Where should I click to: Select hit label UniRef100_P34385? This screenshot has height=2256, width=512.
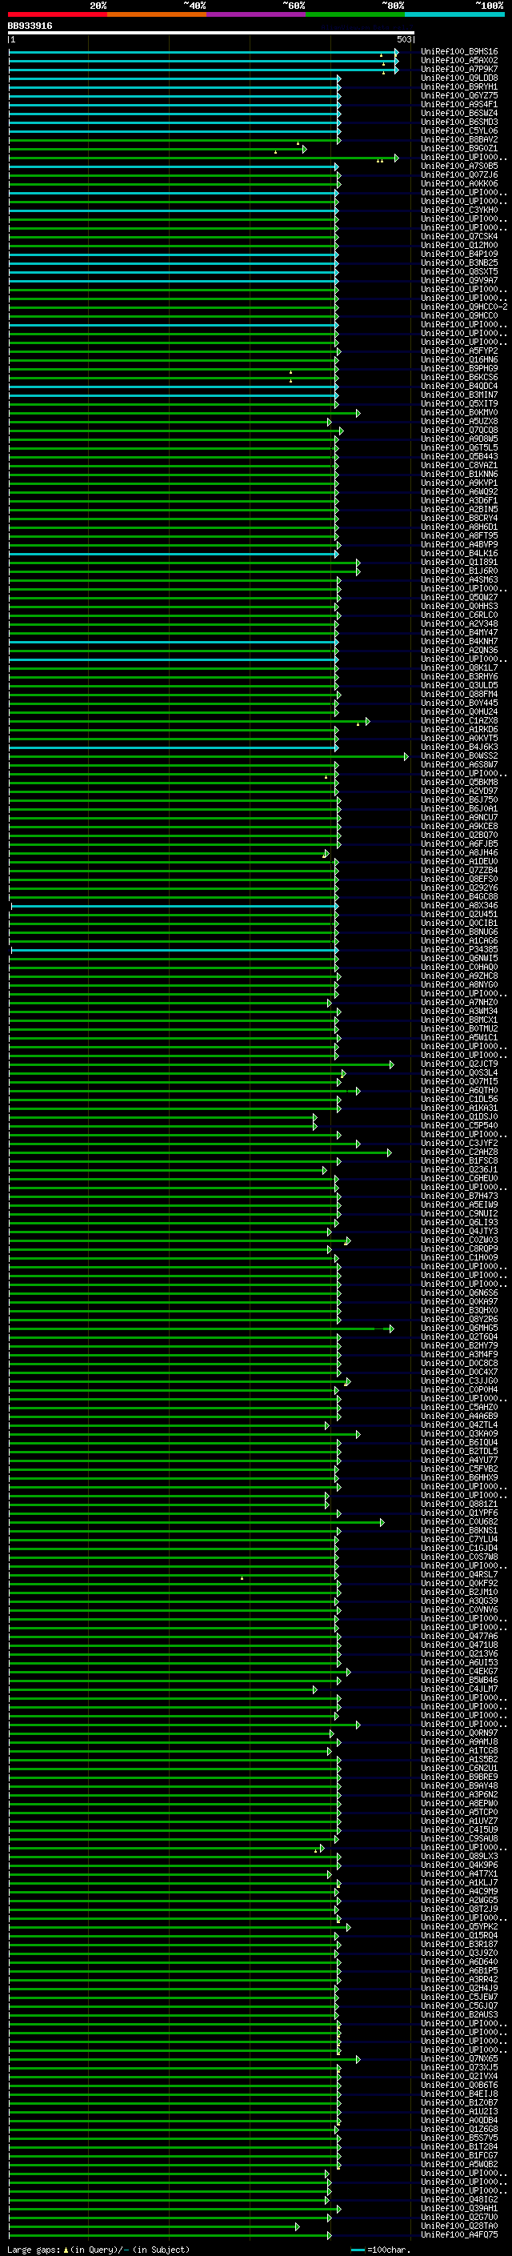(459, 949)
